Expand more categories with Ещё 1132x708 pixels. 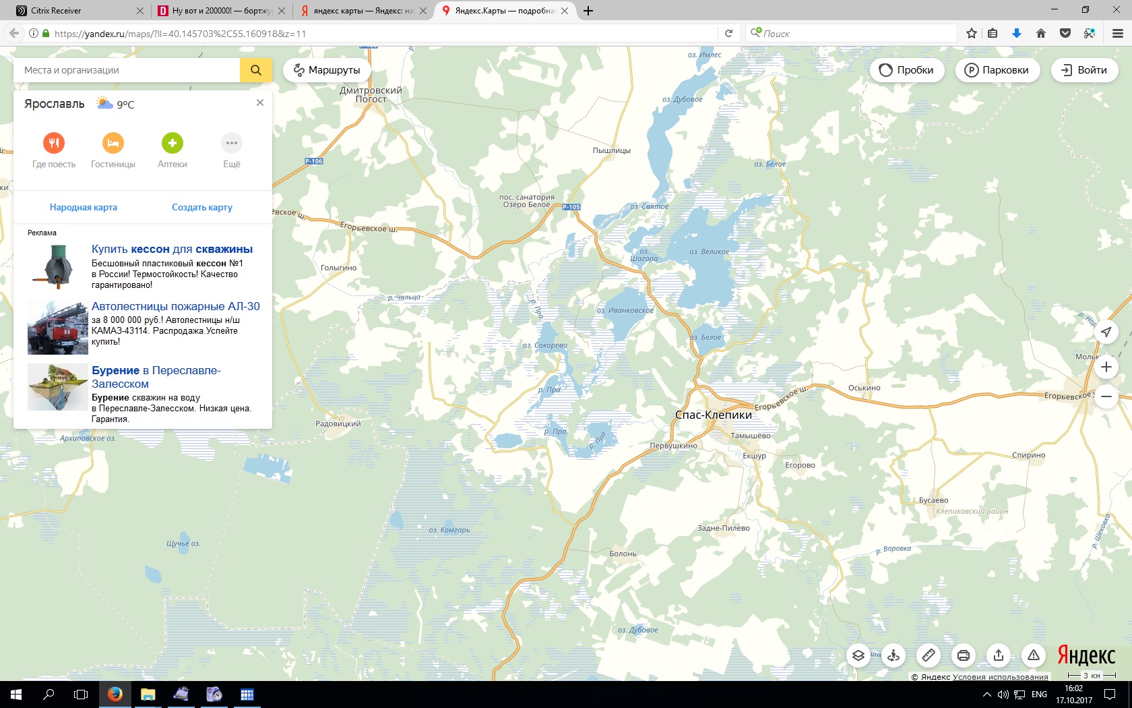(231, 143)
